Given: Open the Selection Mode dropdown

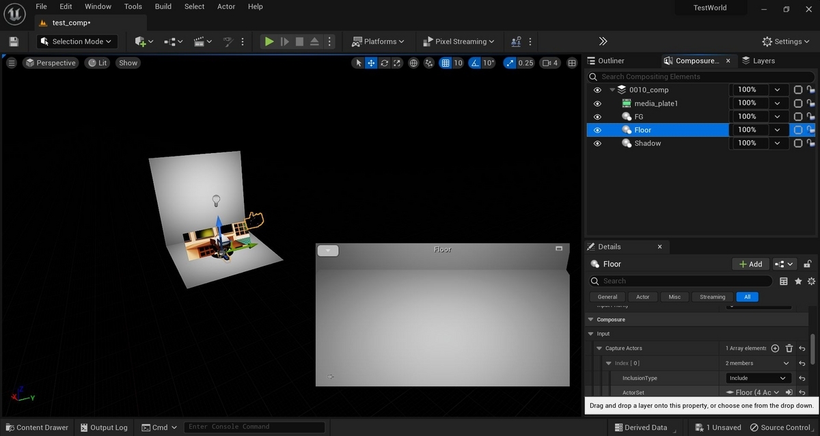Looking at the screenshot, I should (x=77, y=42).
